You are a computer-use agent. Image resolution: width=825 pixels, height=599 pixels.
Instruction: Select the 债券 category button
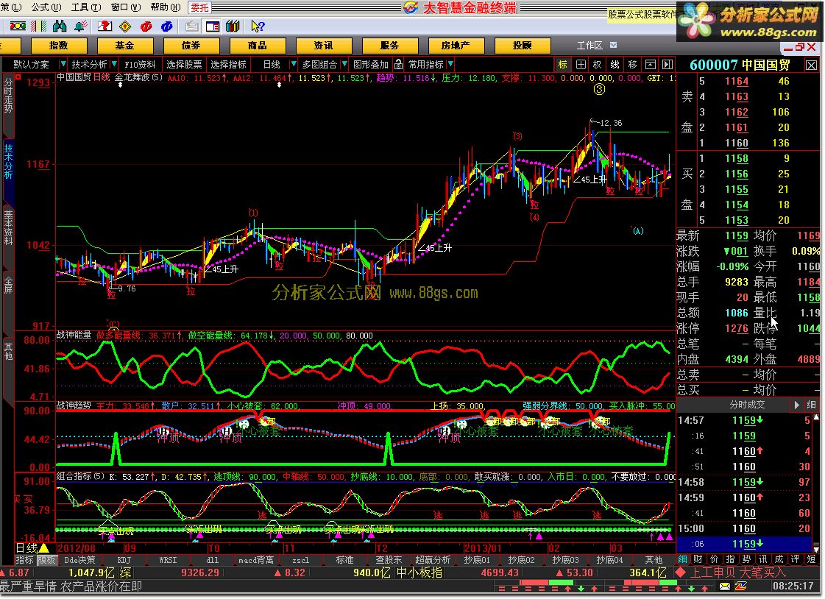click(191, 46)
